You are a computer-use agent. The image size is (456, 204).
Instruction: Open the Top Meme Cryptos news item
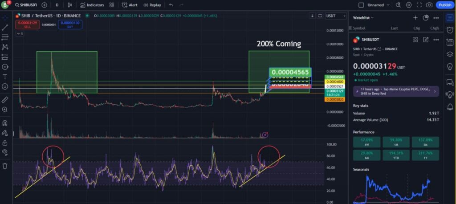[396, 91]
